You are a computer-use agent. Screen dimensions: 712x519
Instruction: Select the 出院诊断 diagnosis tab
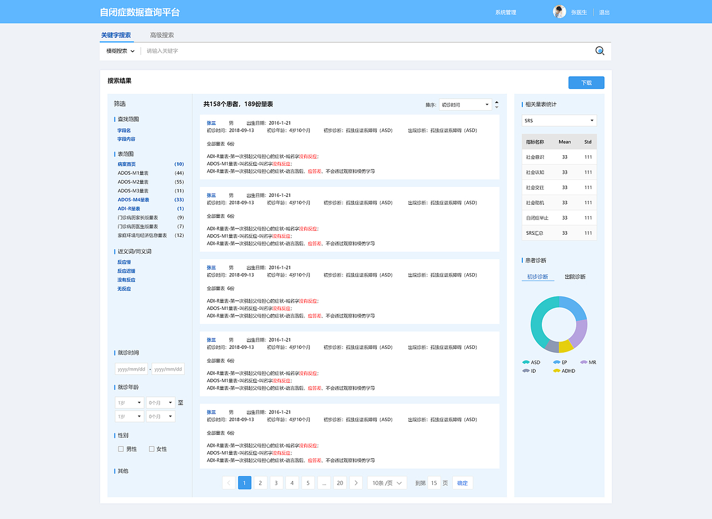coord(575,276)
